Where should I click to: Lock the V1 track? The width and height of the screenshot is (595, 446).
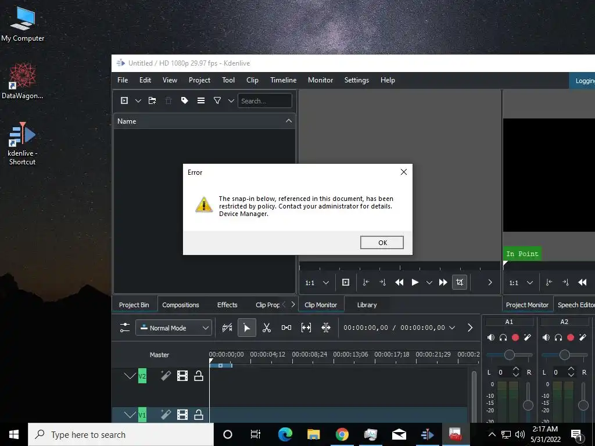(199, 415)
